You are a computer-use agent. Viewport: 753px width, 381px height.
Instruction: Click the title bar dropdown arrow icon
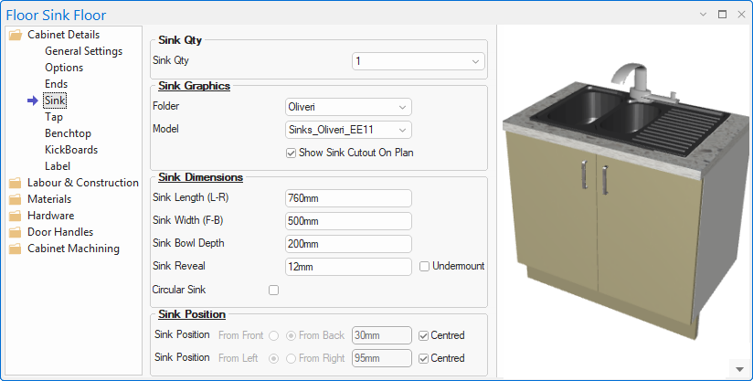pyautogui.click(x=703, y=15)
